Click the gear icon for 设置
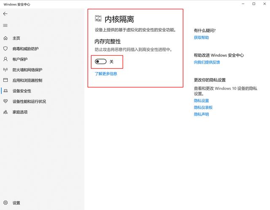270x210 pixels. pos(5,202)
